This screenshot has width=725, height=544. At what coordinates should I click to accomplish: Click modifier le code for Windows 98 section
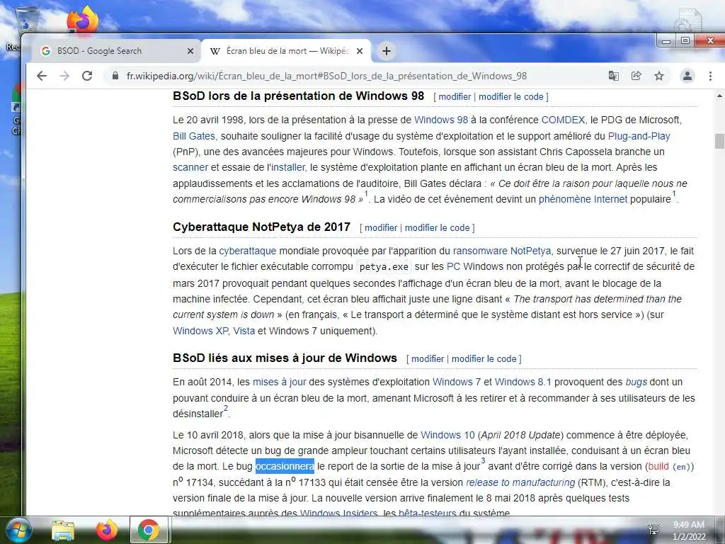coord(511,96)
